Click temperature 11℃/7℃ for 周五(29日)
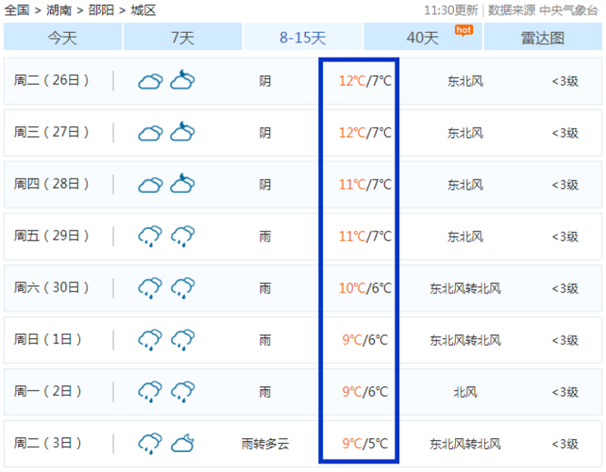 (365, 236)
